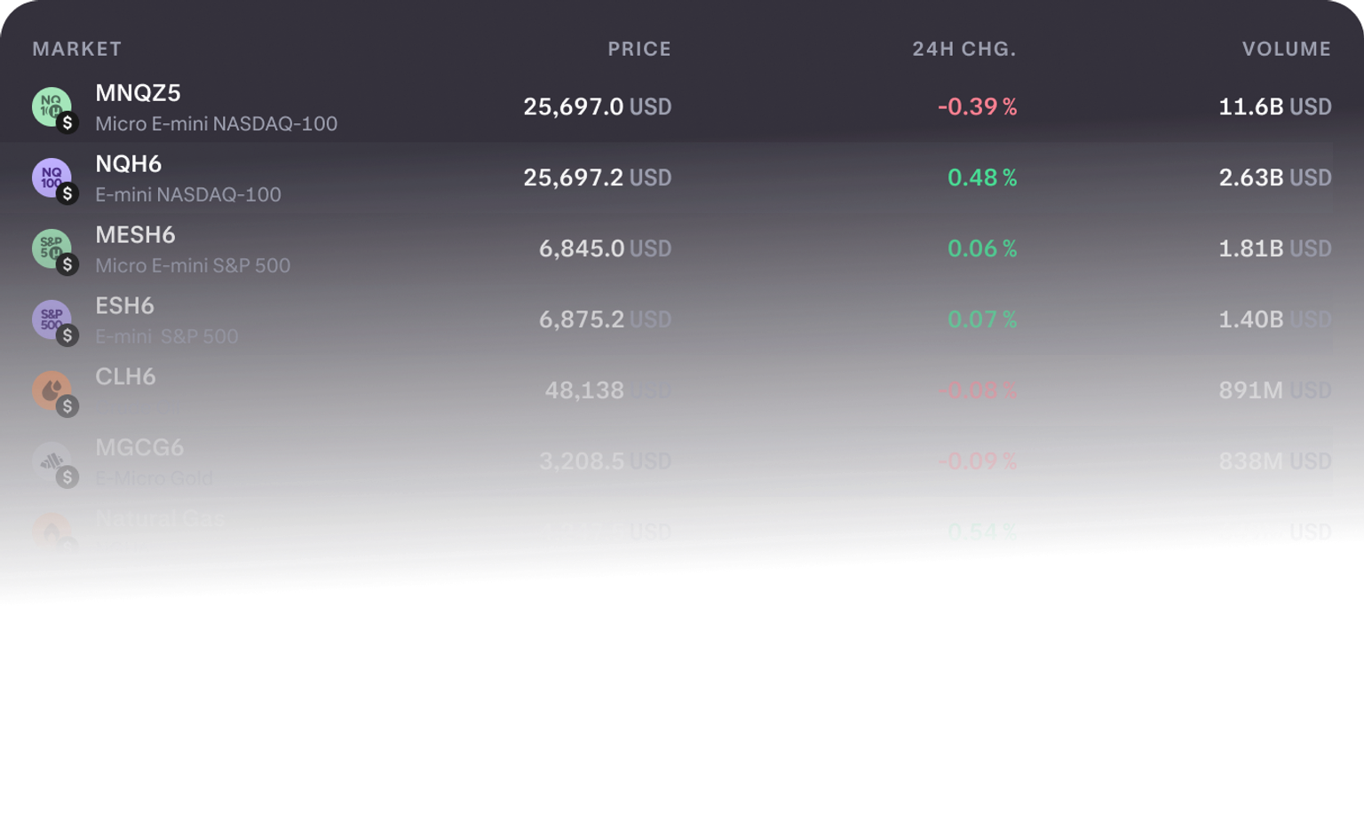This screenshot has height=819, width=1364.
Task: Click the -0.39 % change value
Action: [978, 106]
